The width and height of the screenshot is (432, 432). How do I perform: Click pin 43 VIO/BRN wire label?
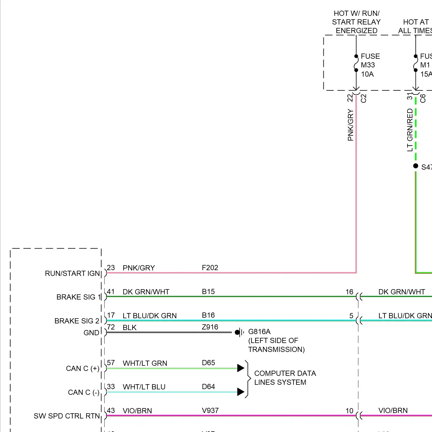[137, 411]
